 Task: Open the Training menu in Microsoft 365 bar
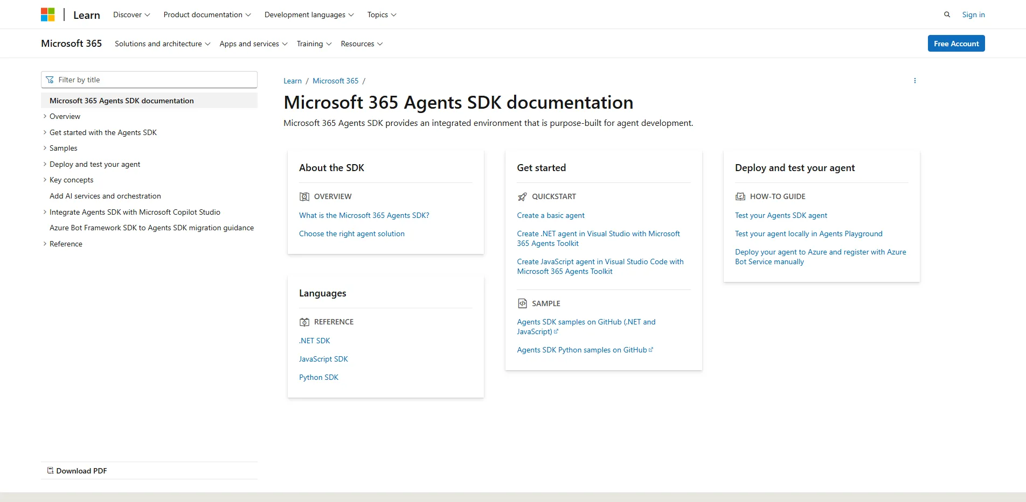314,44
